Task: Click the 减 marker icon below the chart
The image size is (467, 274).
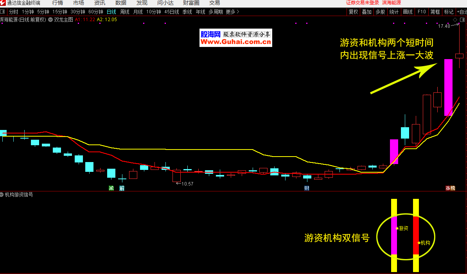Action: click(111, 188)
